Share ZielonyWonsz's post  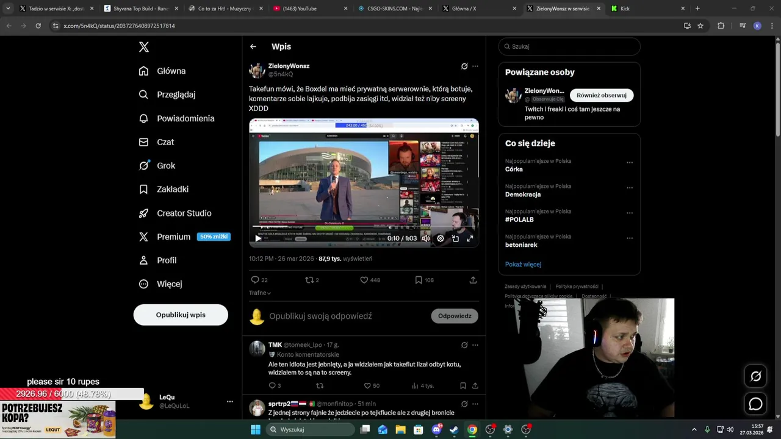click(473, 280)
